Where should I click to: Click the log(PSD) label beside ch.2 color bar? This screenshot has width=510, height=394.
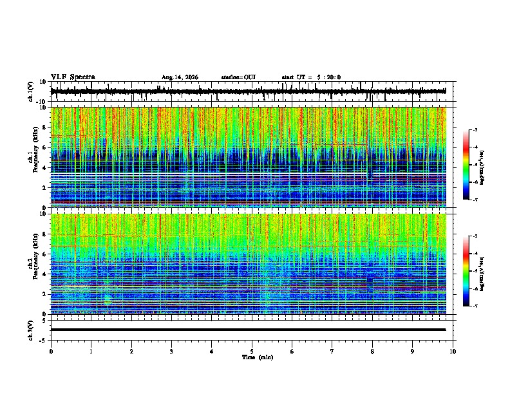[482, 274]
